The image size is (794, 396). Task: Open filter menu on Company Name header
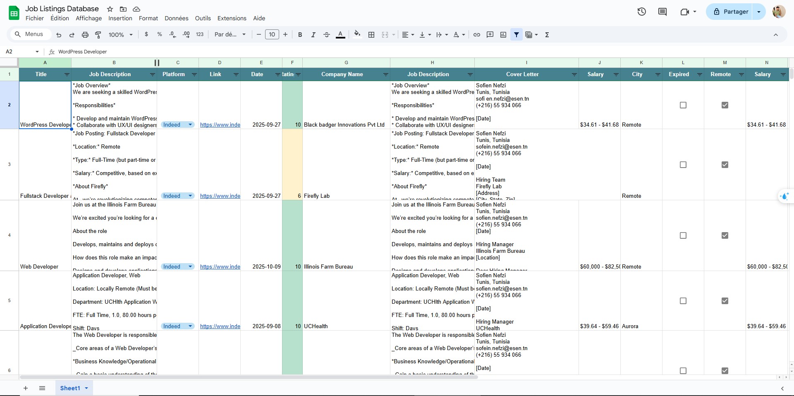[x=385, y=74]
